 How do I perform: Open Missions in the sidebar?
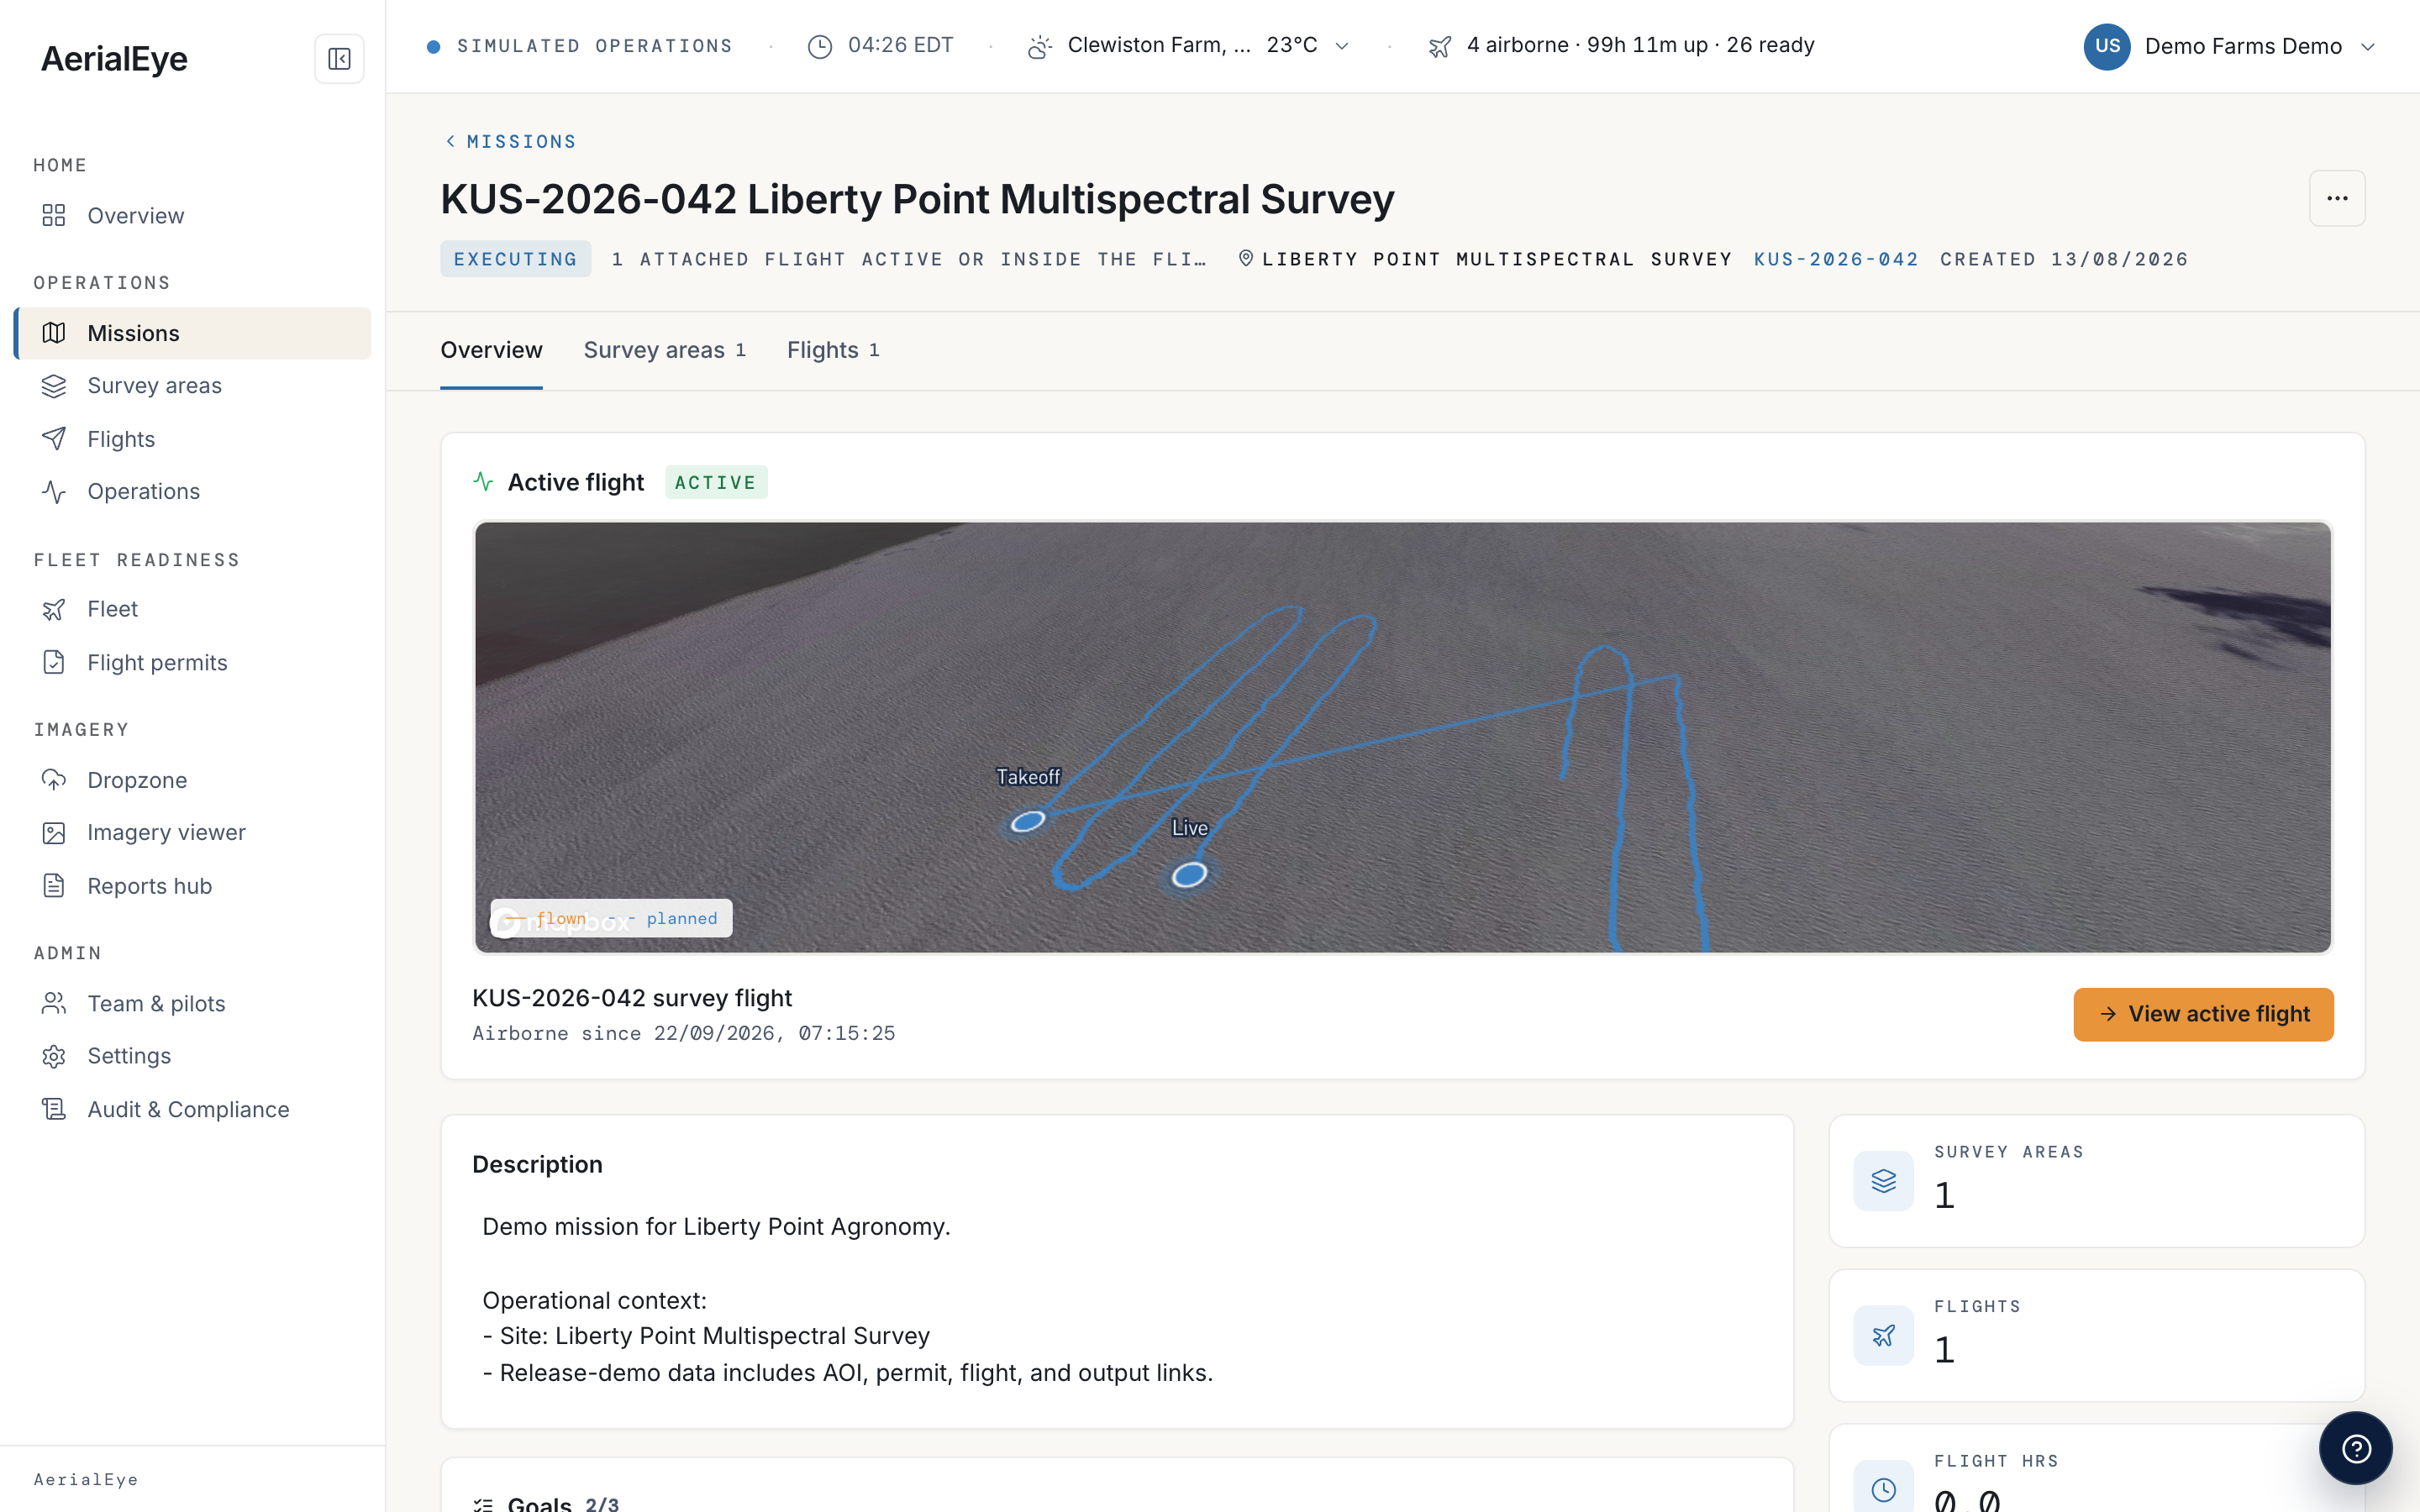193,333
